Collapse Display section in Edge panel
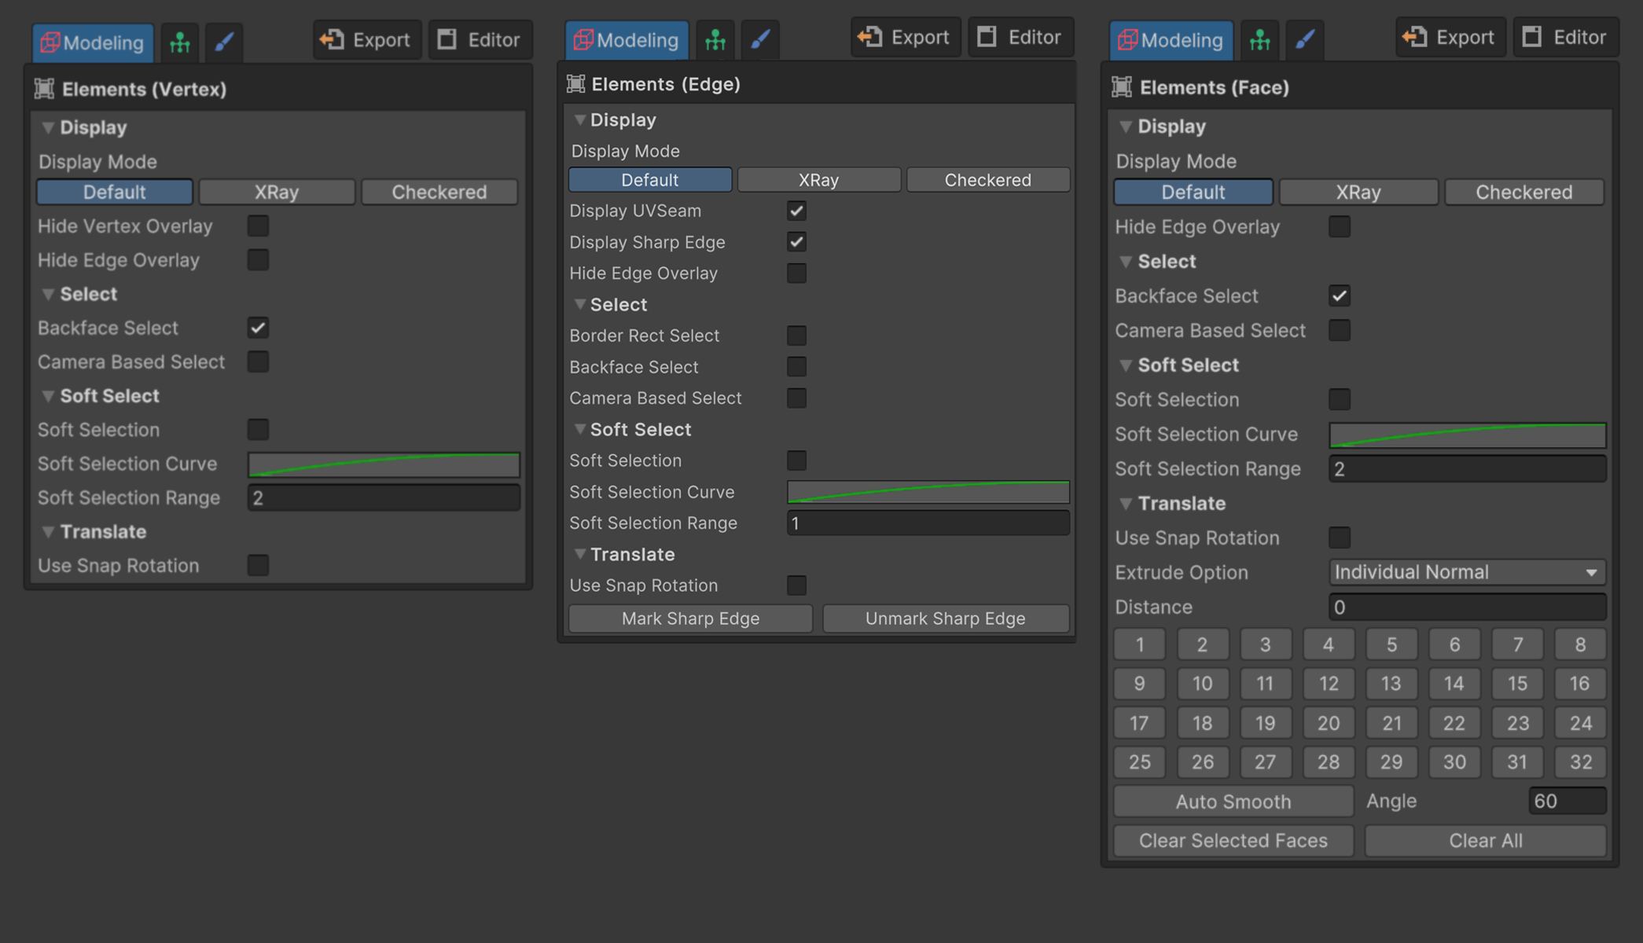This screenshot has height=943, width=1643. (579, 119)
